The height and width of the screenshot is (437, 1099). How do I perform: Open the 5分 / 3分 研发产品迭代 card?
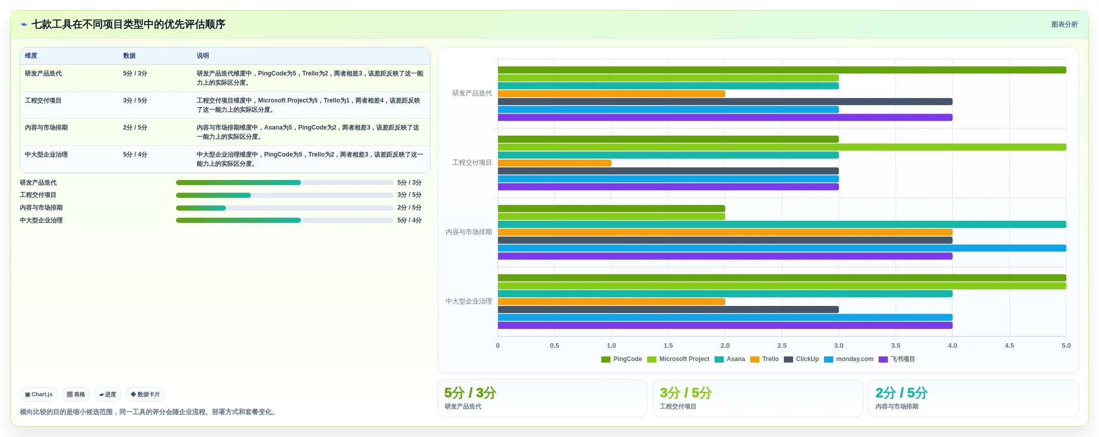click(x=543, y=398)
